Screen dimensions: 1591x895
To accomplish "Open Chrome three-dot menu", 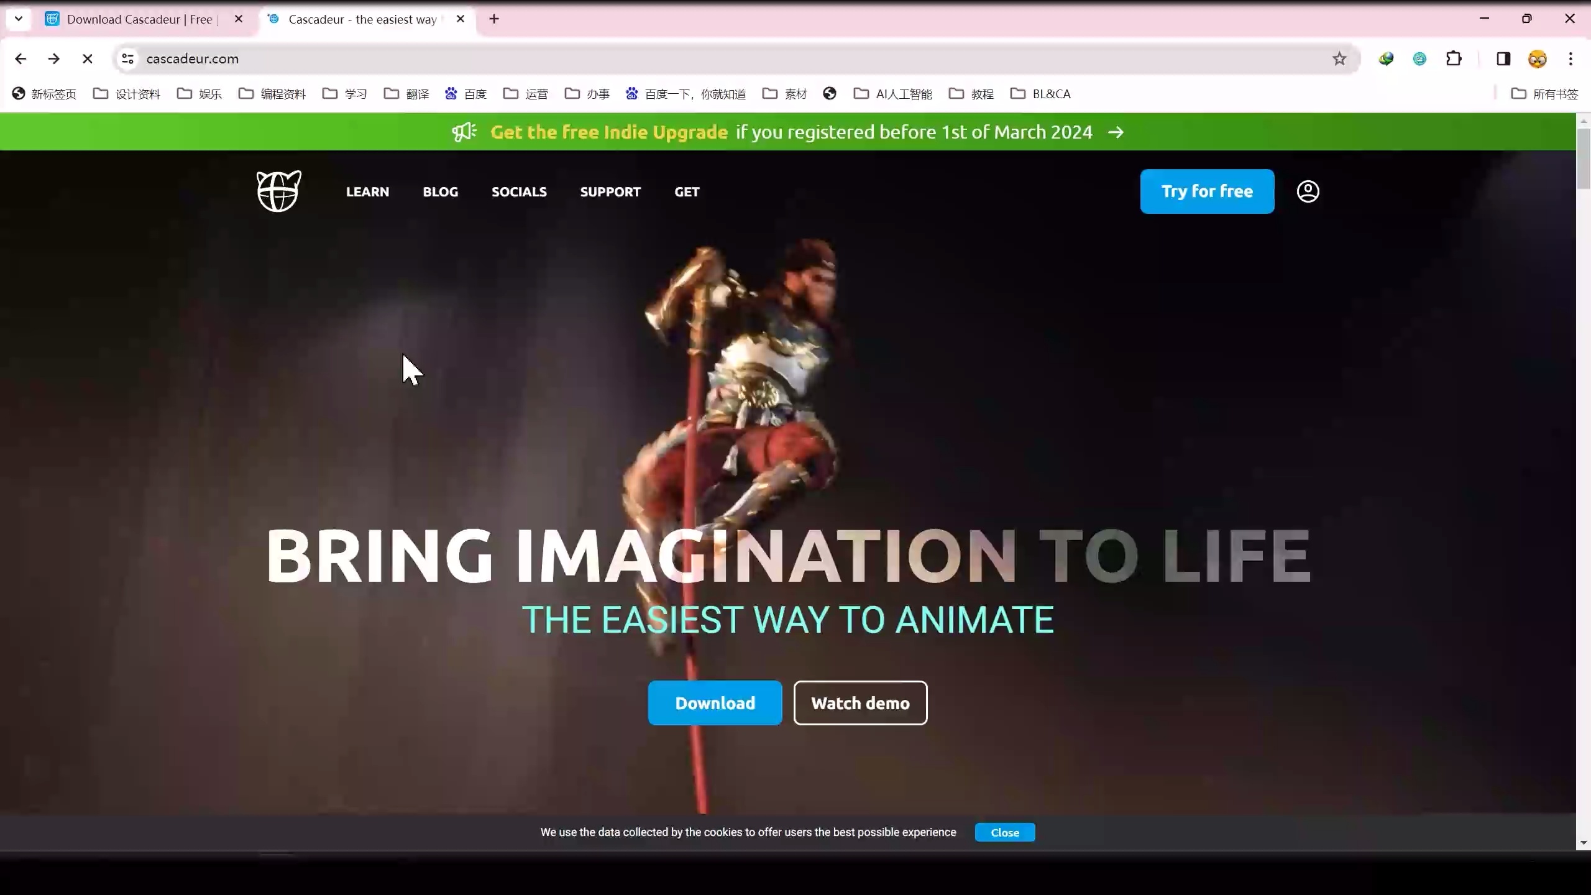I will [x=1570, y=59].
